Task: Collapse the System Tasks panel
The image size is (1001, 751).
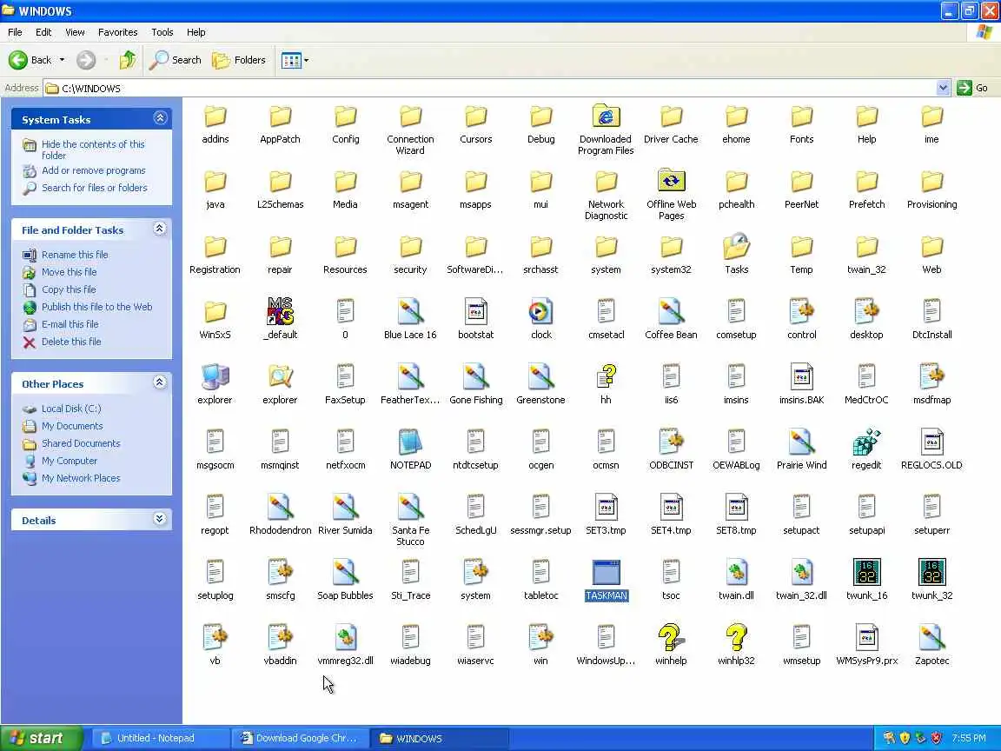Action: point(160,118)
